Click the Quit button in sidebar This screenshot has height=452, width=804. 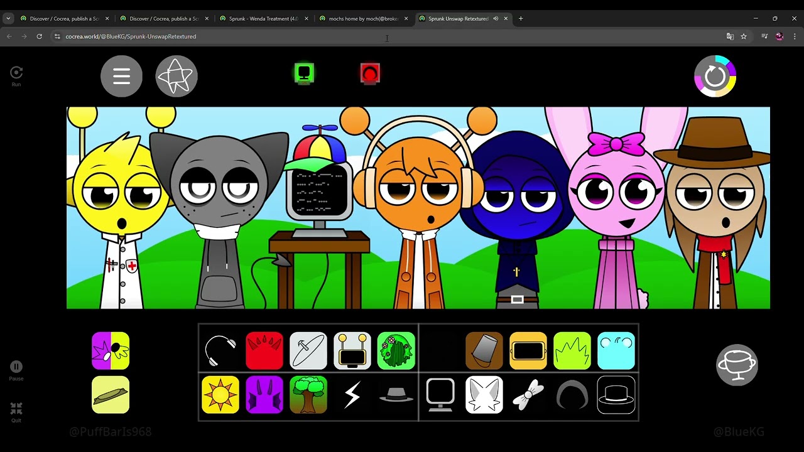pos(16,412)
